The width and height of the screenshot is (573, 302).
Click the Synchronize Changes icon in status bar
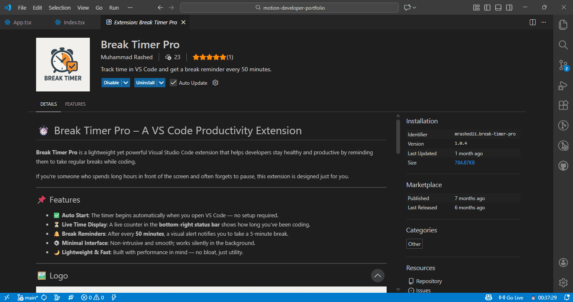coord(44,297)
